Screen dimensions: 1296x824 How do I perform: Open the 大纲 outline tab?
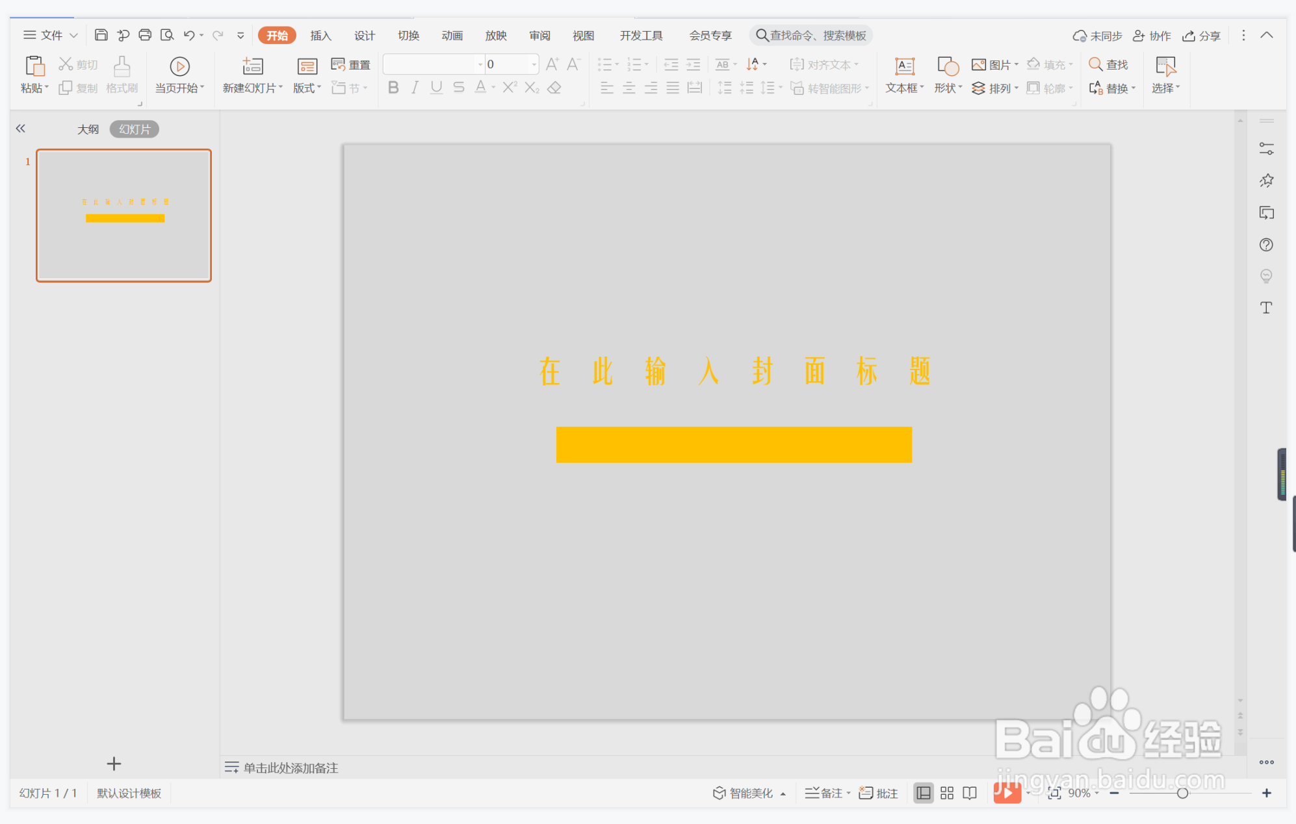[88, 129]
